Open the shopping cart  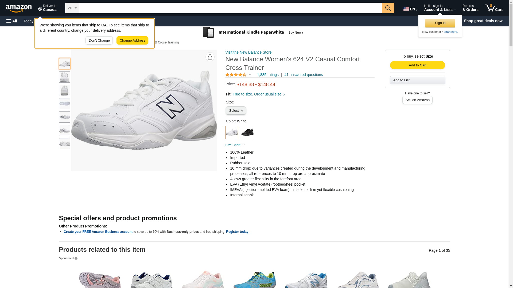493,8
